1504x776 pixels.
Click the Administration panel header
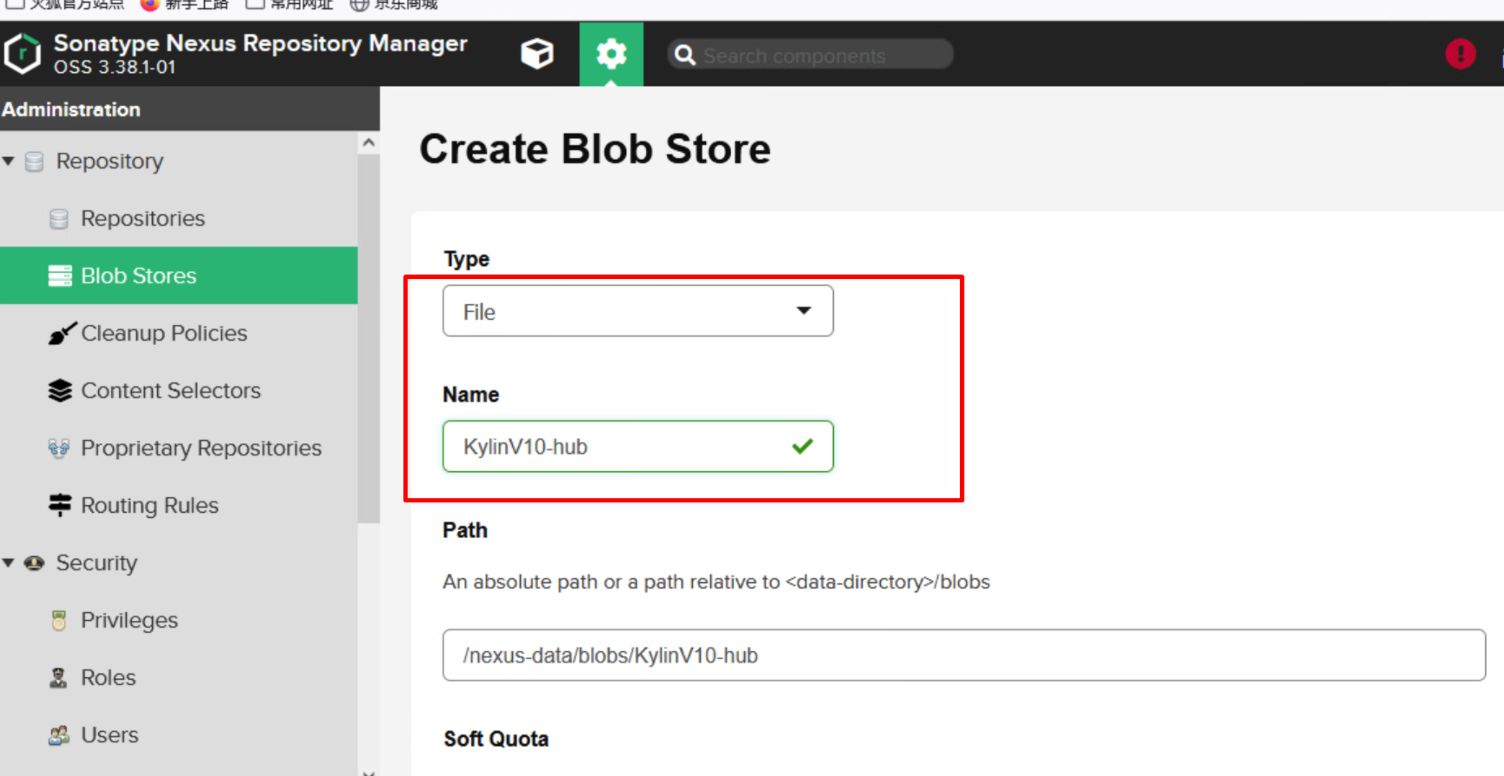click(x=190, y=109)
